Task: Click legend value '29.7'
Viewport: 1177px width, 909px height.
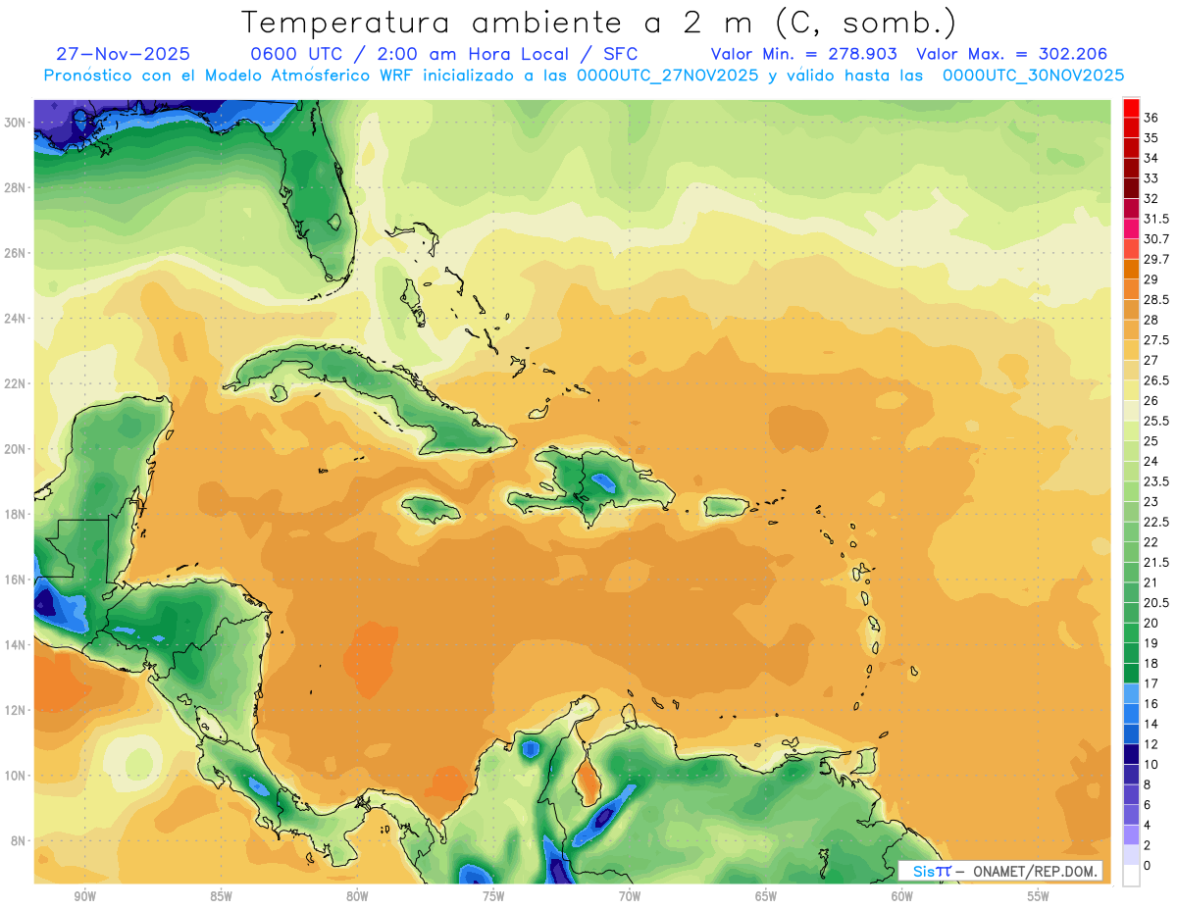Action: point(1156,259)
